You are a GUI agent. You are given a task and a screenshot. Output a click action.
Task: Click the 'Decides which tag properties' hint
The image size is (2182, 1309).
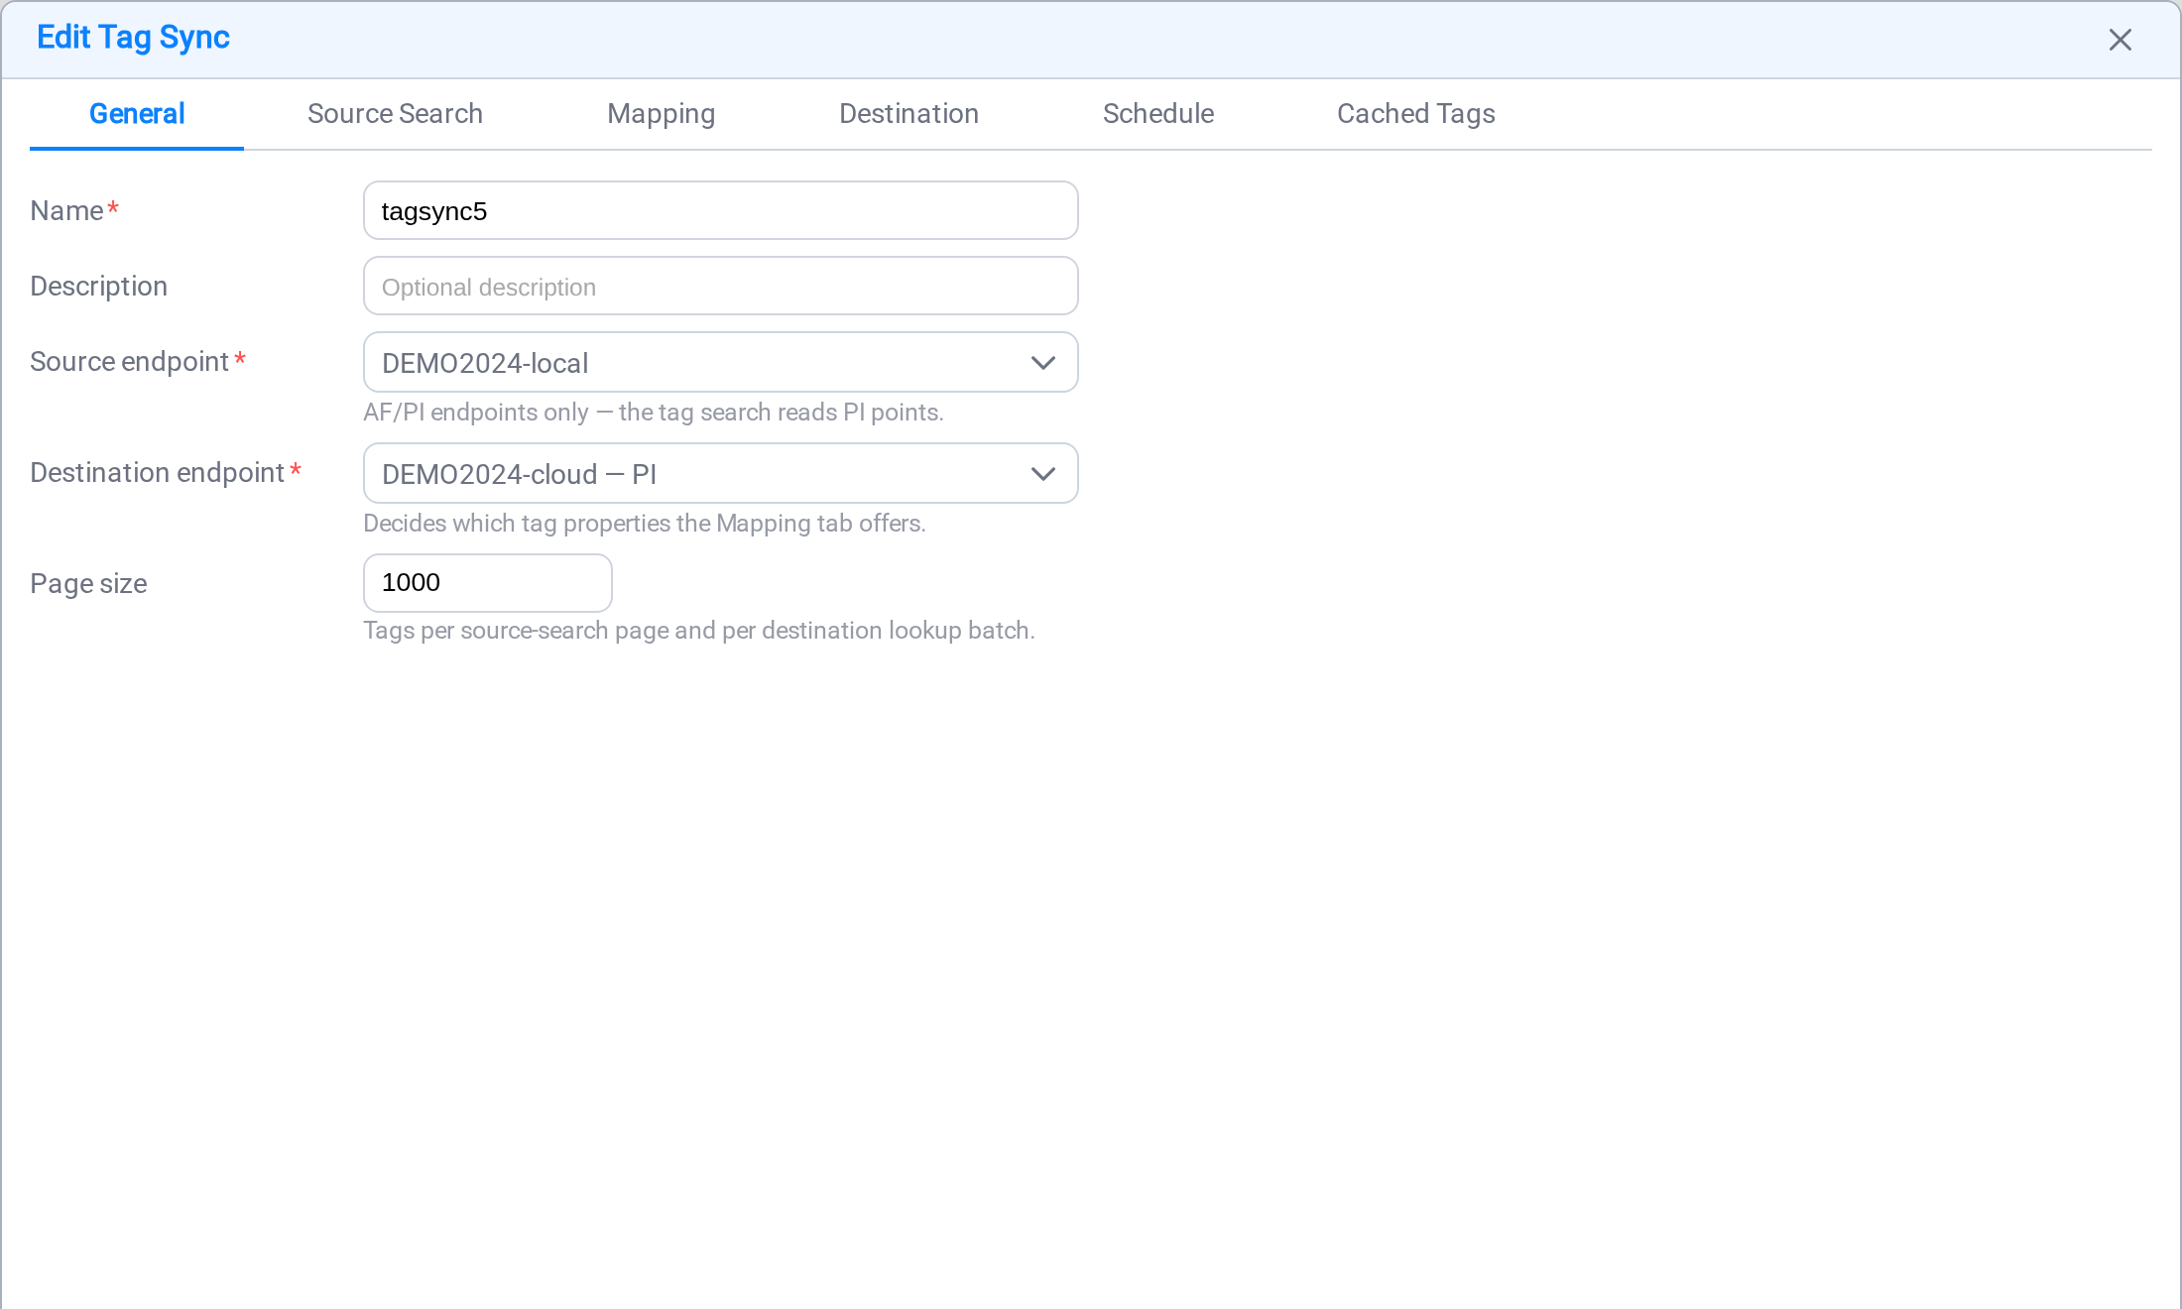tap(645, 524)
